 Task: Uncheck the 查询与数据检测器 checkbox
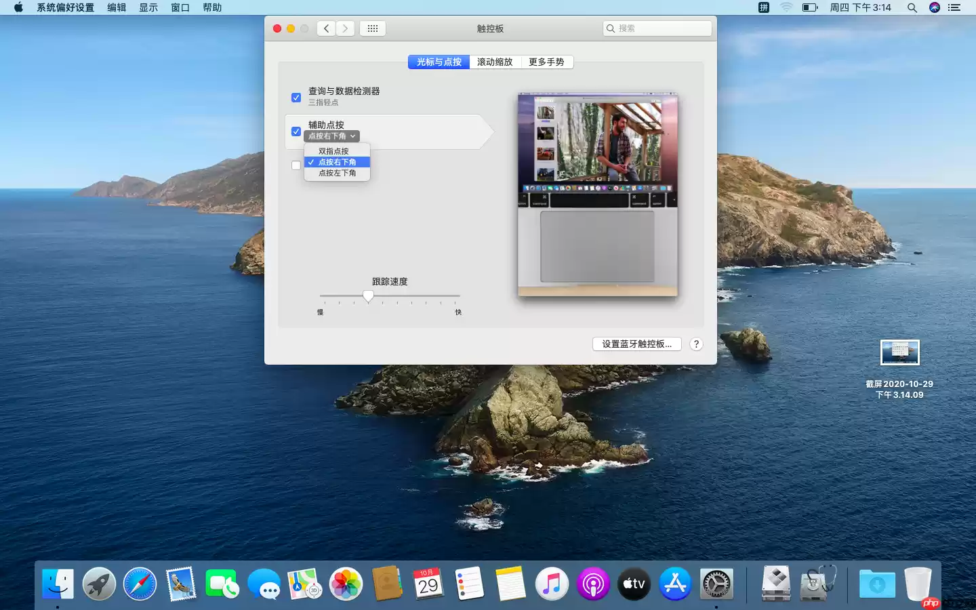click(296, 98)
